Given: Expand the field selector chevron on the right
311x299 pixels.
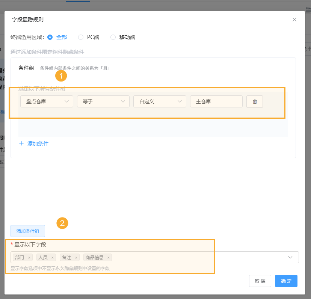Looking at the screenshot, I should [x=290, y=257].
